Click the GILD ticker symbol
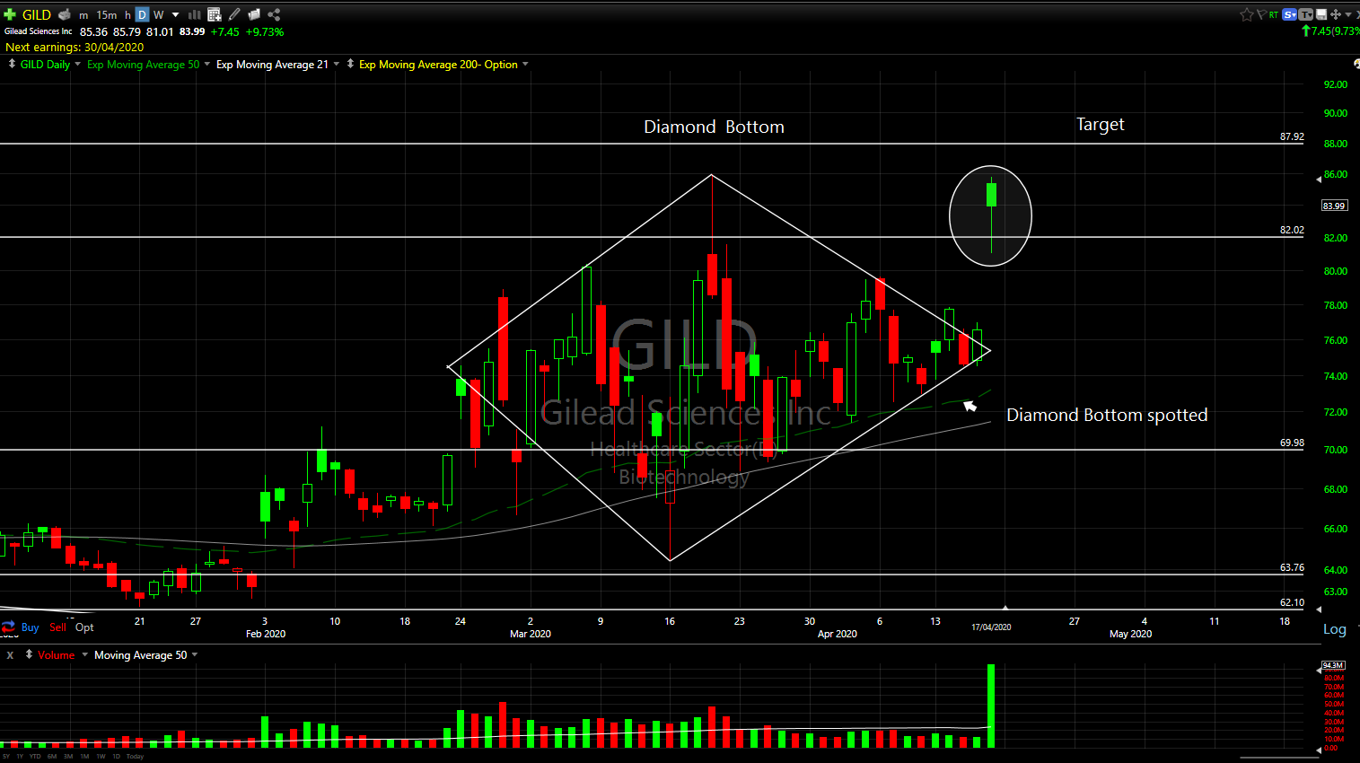Image resolution: width=1360 pixels, height=763 pixels. point(37,14)
